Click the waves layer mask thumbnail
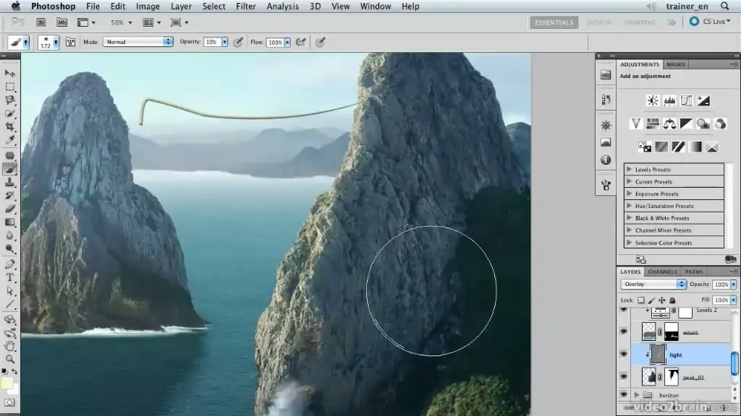The width and height of the screenshot is (741, 416). [x=671, y=332]
